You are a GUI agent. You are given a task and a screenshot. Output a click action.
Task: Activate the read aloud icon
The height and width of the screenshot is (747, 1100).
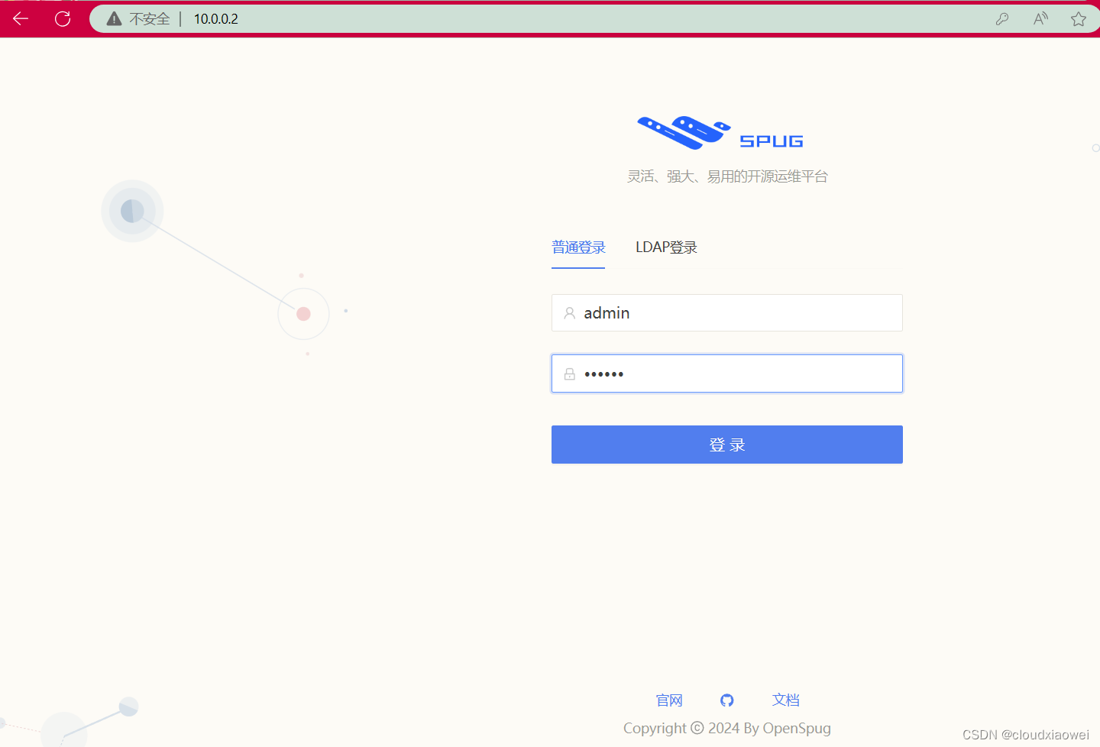point(1040,19)
